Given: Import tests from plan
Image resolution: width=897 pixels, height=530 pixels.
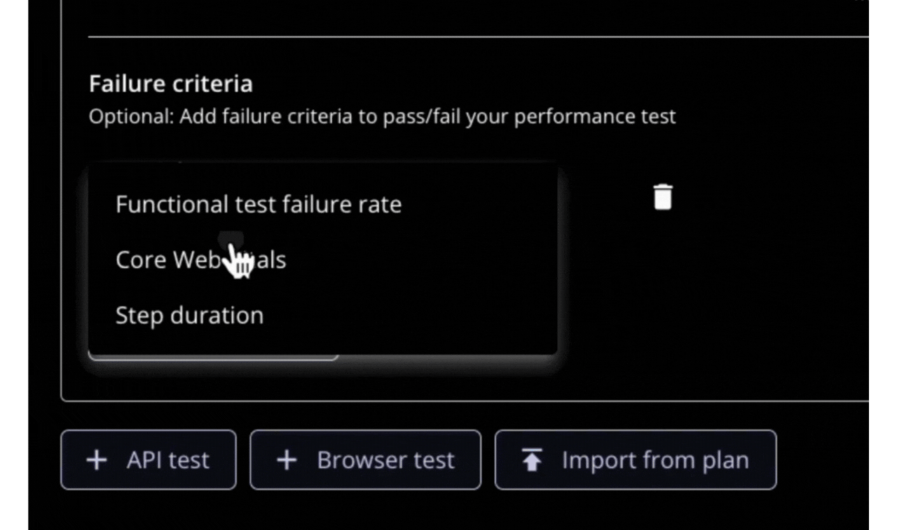Looking at the screenshot, I should [x=635, y=460].
